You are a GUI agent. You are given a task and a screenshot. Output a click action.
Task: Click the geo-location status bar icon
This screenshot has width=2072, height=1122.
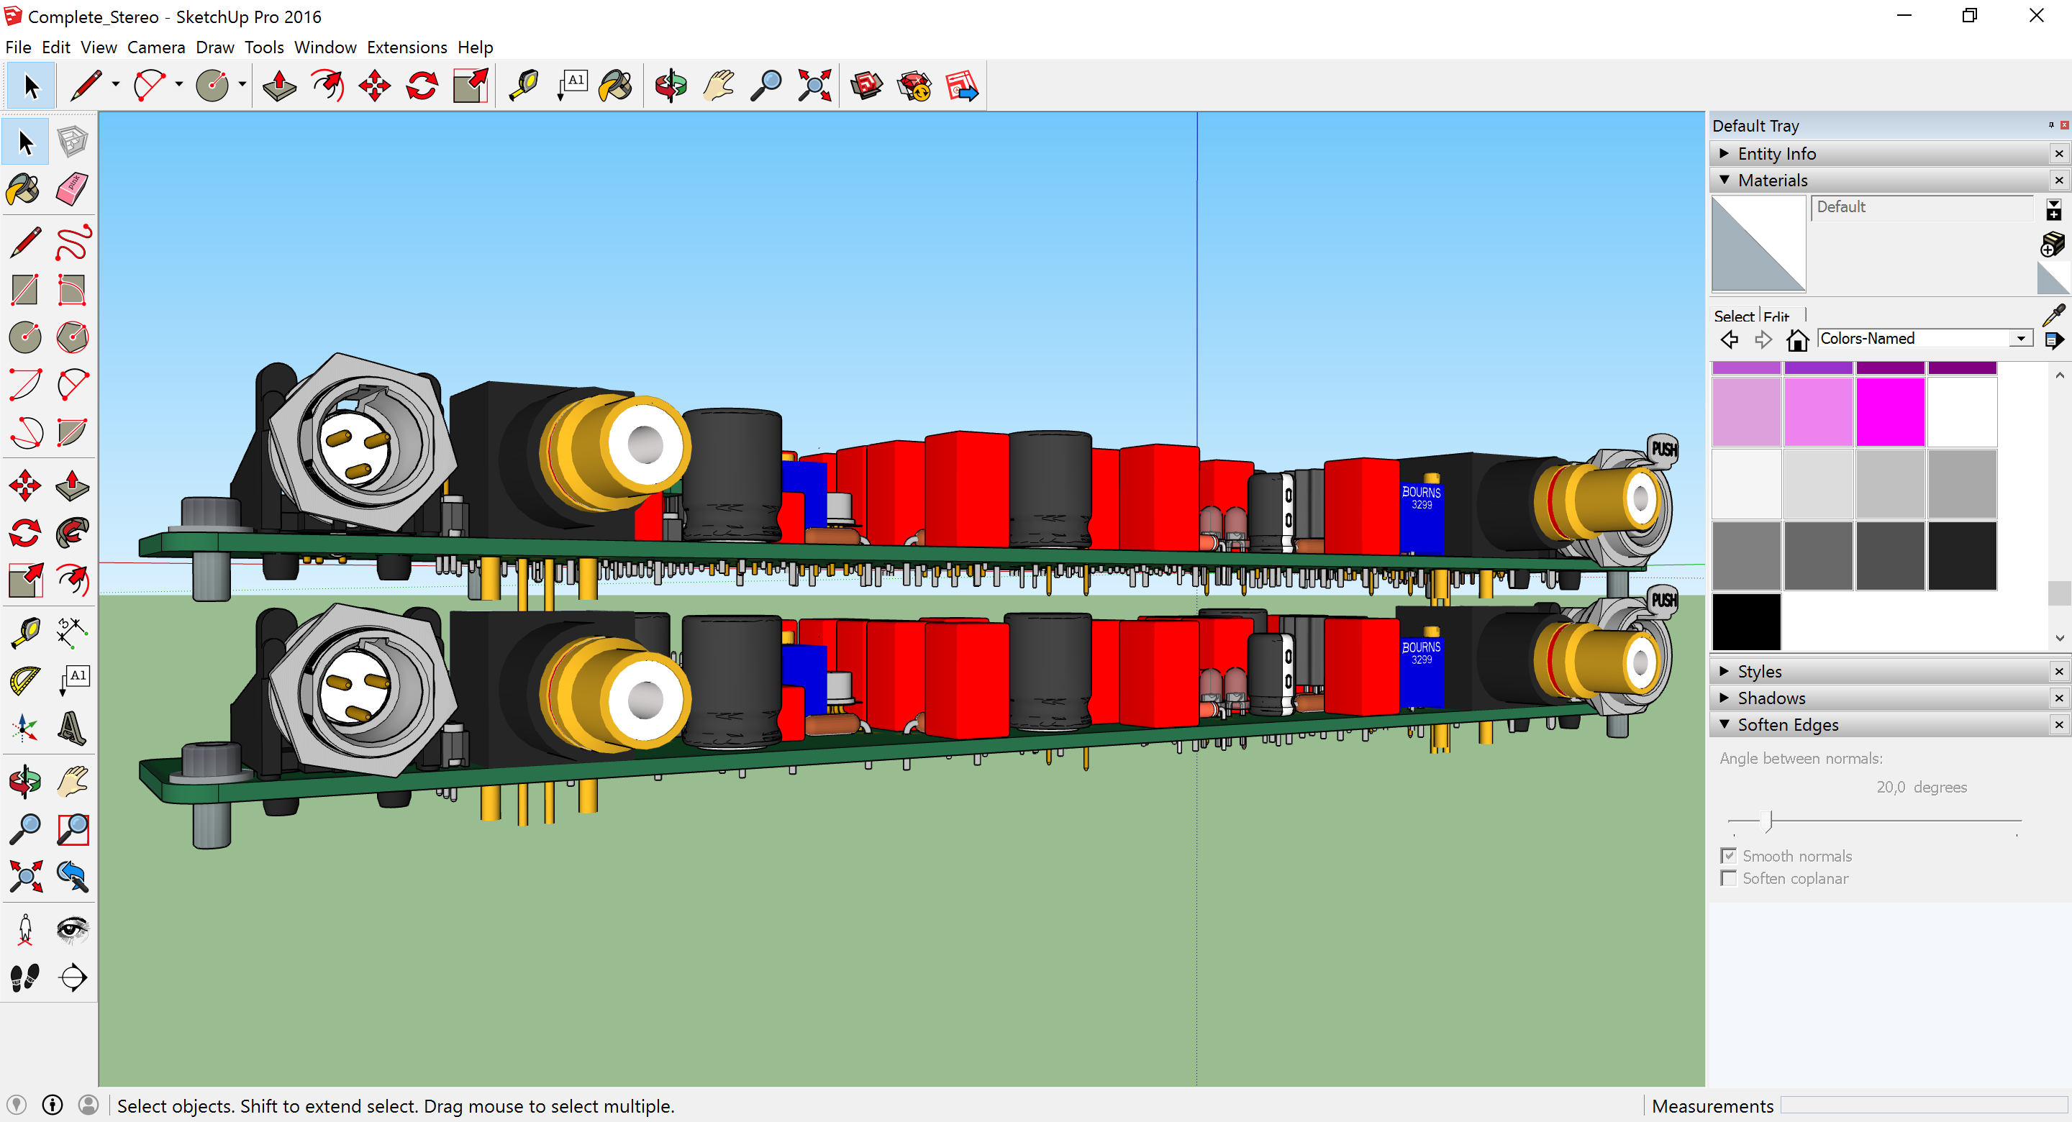[x=17, y=1105]
